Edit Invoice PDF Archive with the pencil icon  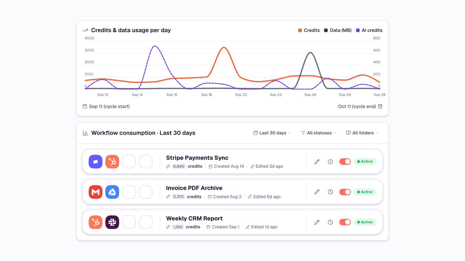tap(317, 192)
